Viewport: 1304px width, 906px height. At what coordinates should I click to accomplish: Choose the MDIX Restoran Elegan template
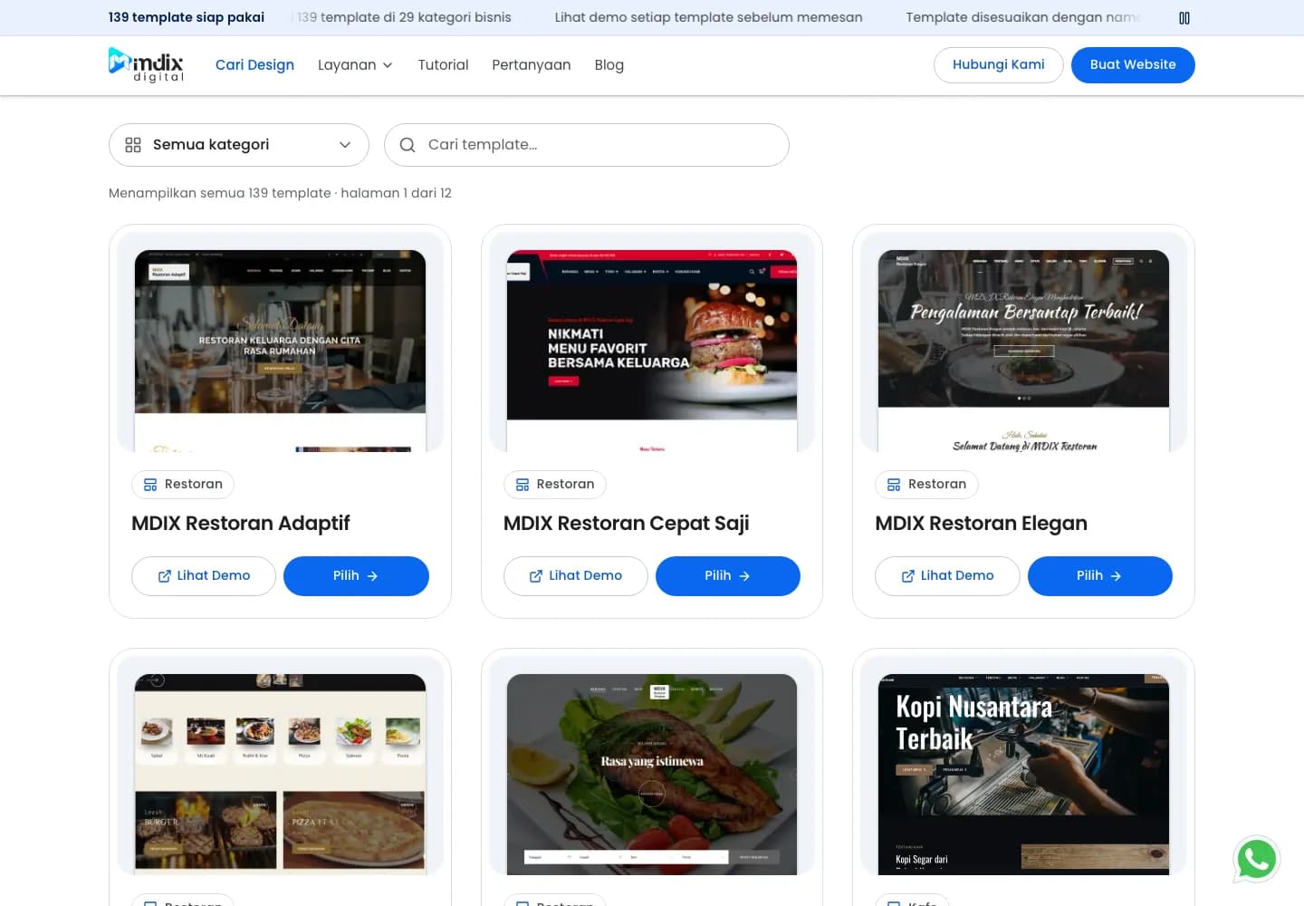[1100, 576]
